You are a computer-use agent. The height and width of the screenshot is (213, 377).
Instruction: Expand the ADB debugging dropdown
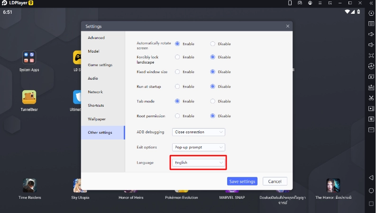click(198, 132)
